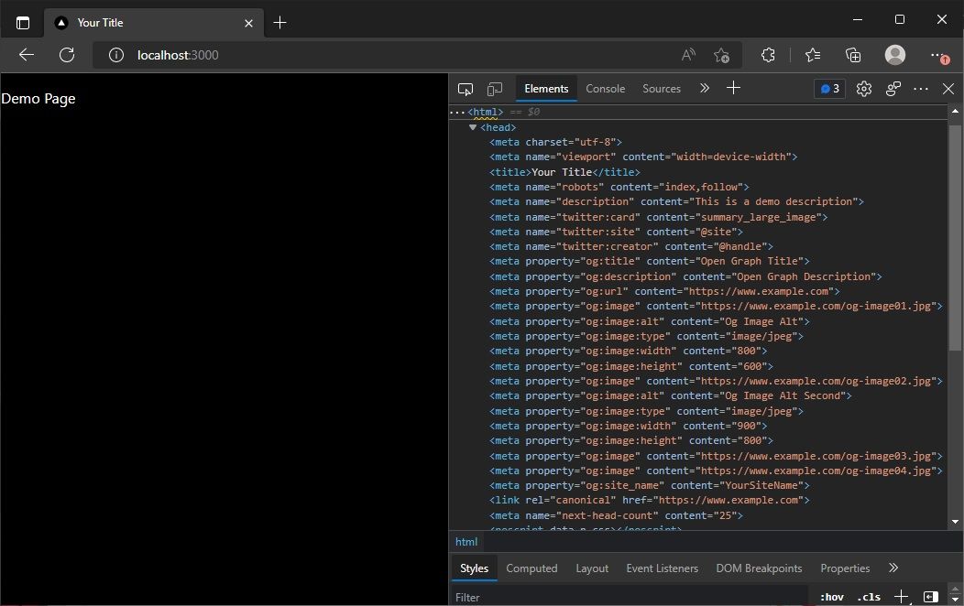Show more DevTools panels via the chevron
964x606 pixels.
click(704, 88)
